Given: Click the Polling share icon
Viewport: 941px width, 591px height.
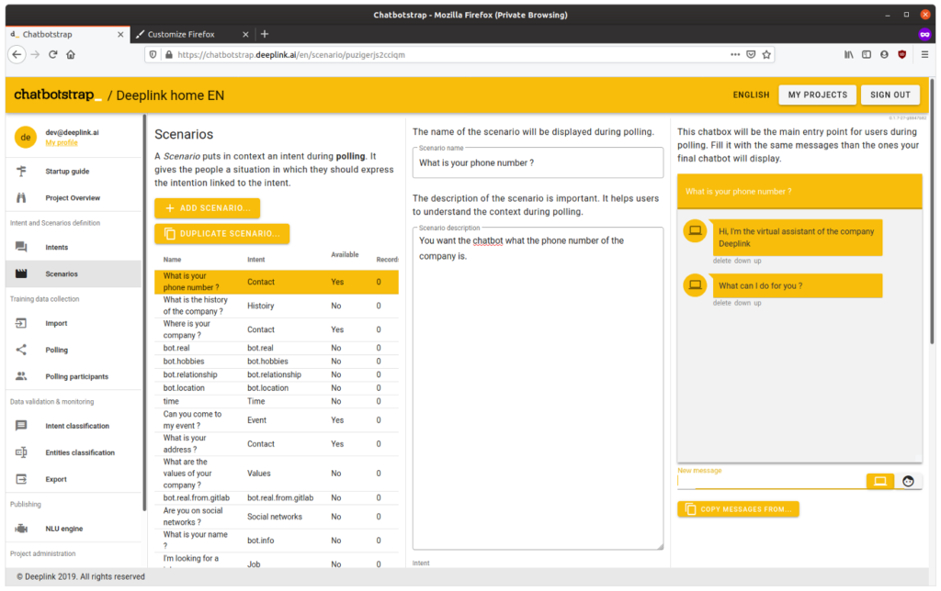Looking at the screenshot, I should click(x=22, y=350).
